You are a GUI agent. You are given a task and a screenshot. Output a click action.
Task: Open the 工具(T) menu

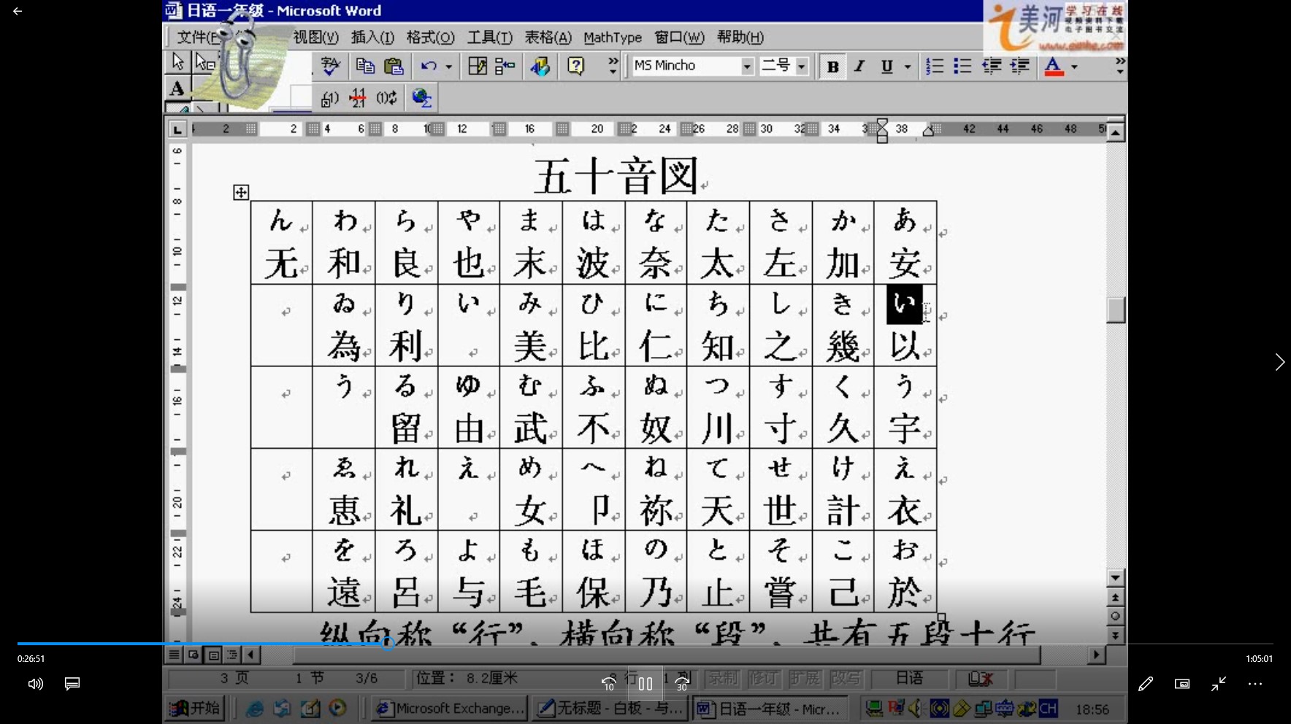[x=490, y=37]
